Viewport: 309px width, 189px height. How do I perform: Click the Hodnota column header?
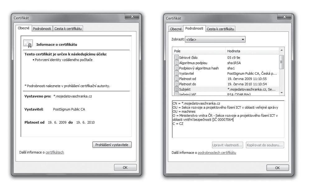(x=252, y=51)
